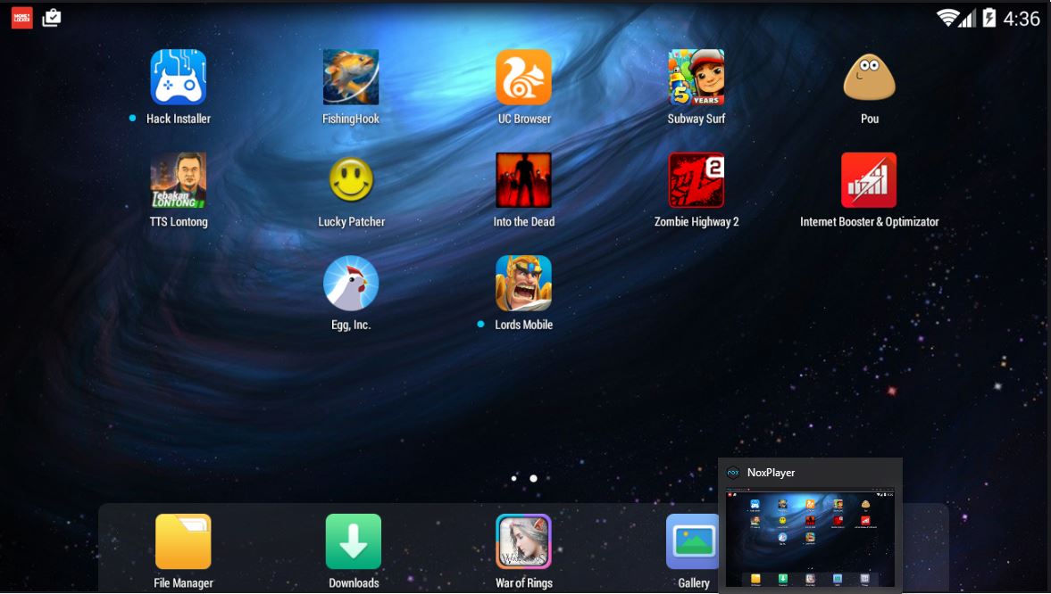Launch Into the Dead game

point(523,180)
